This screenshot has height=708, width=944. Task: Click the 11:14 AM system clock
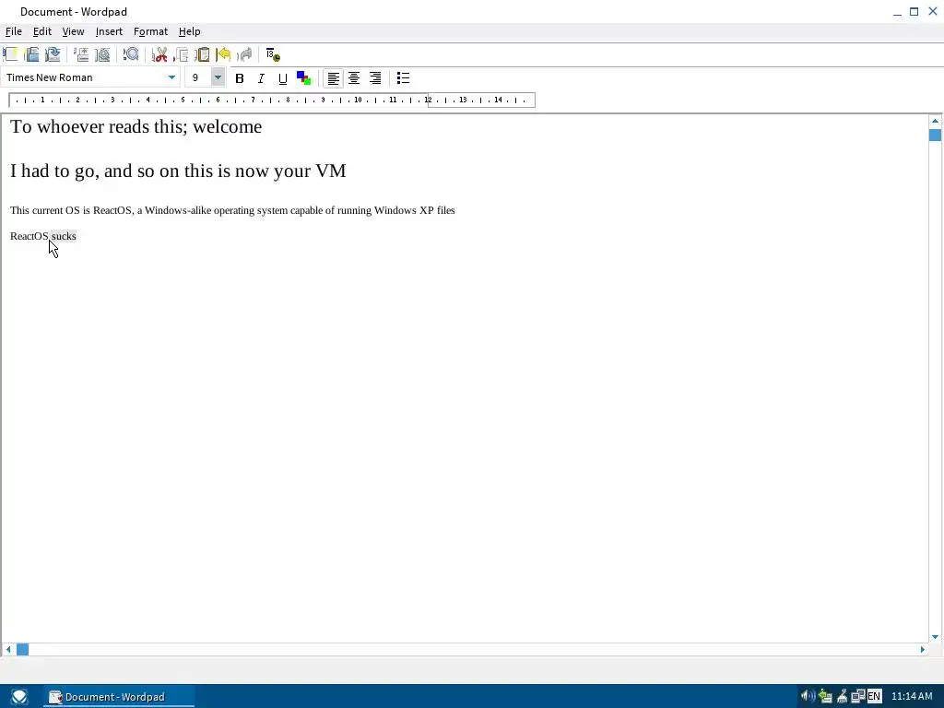912,697
